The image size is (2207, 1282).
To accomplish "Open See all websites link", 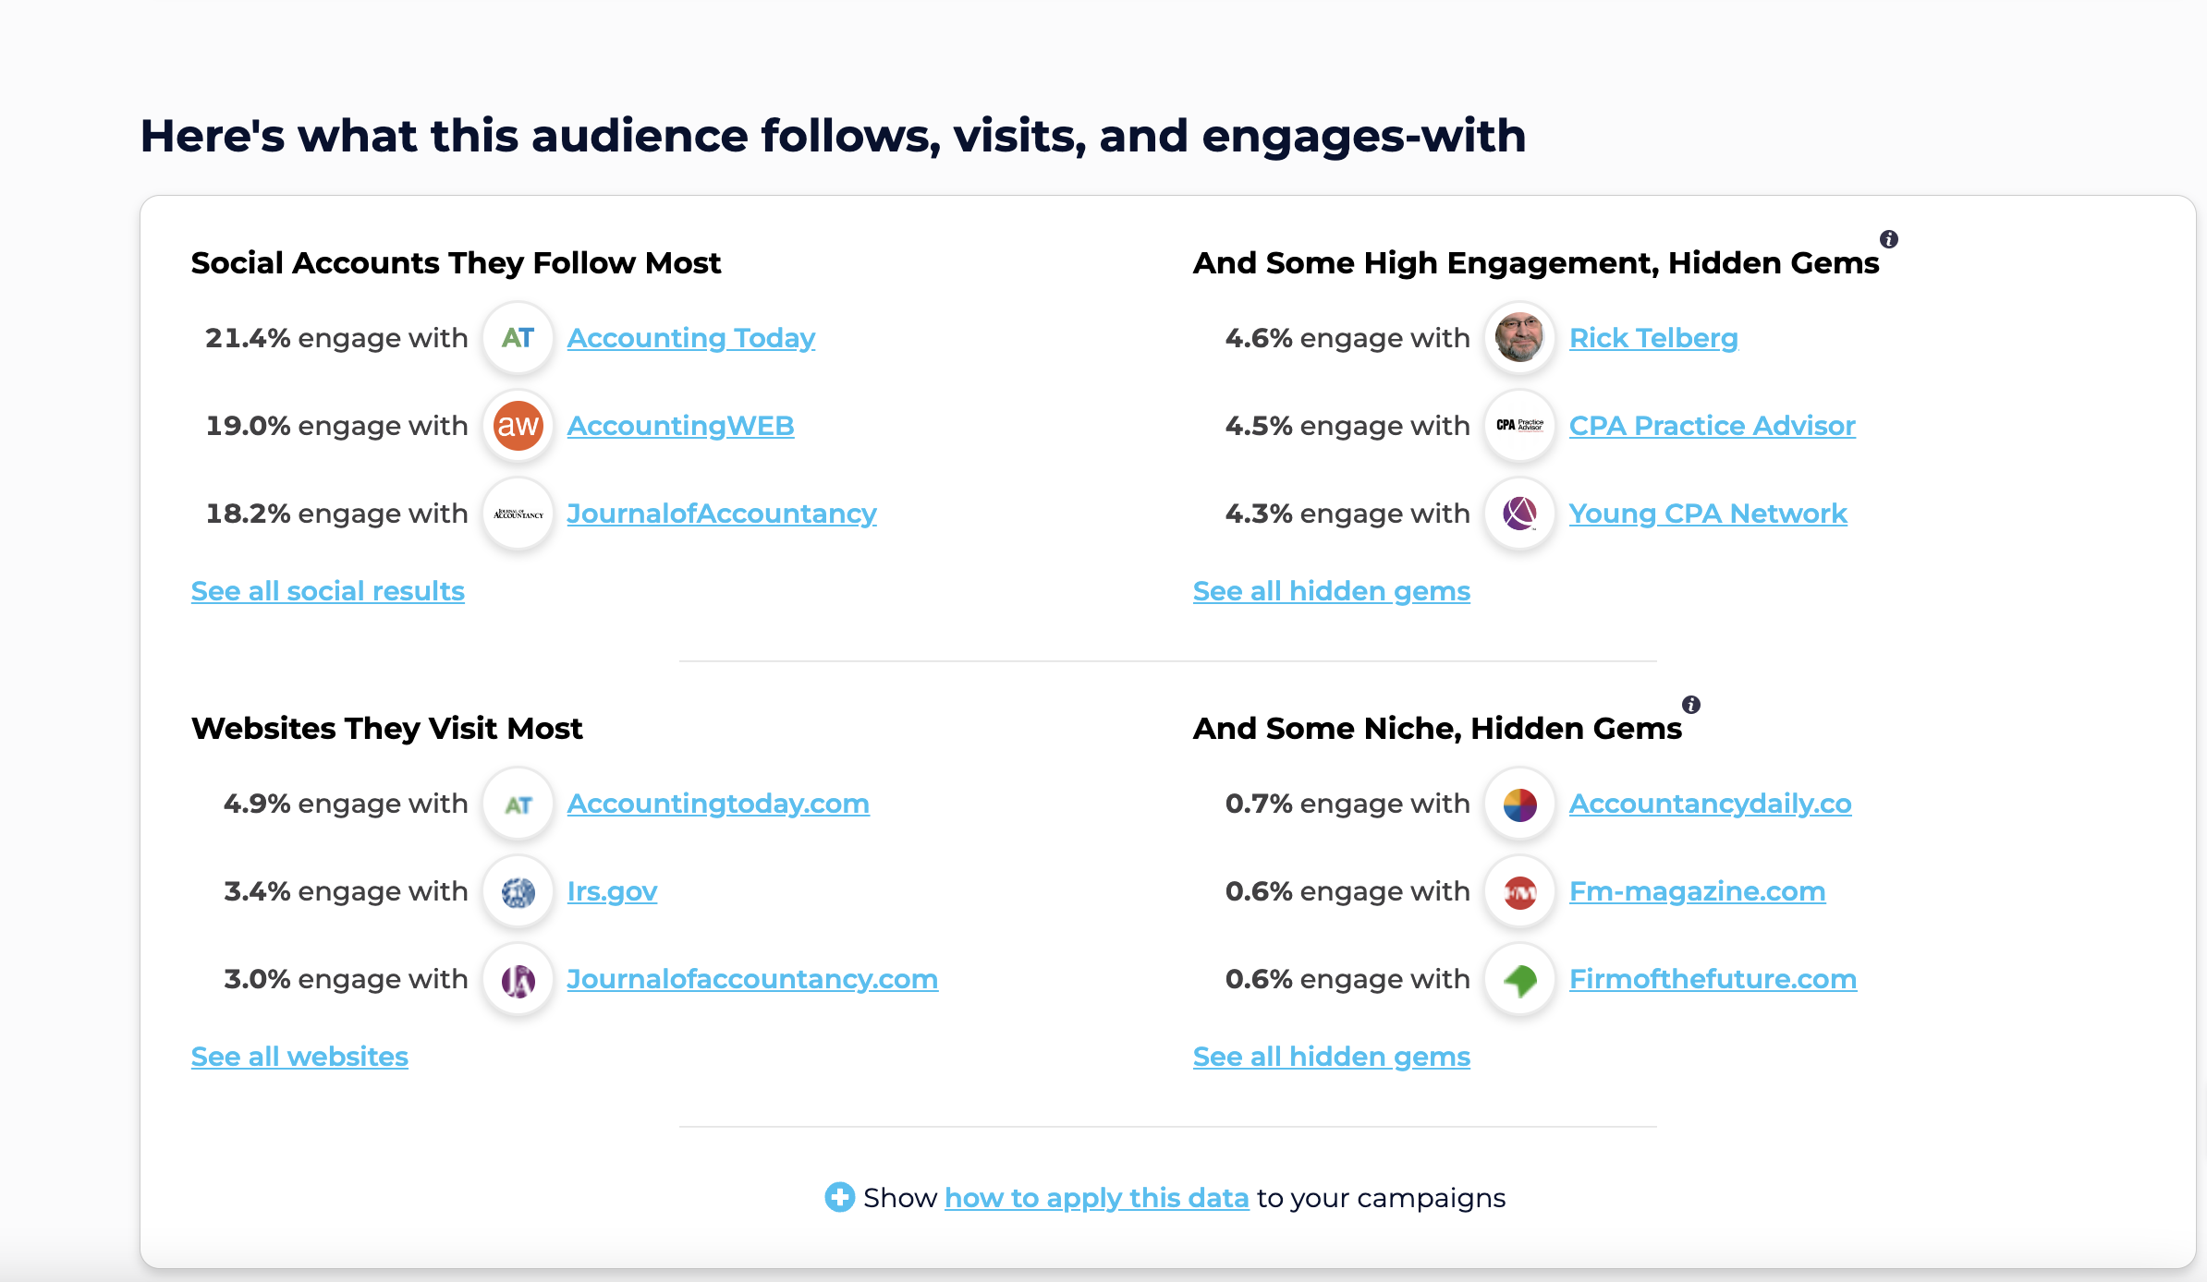I will pyautogui.click(x=299, y=1057).
